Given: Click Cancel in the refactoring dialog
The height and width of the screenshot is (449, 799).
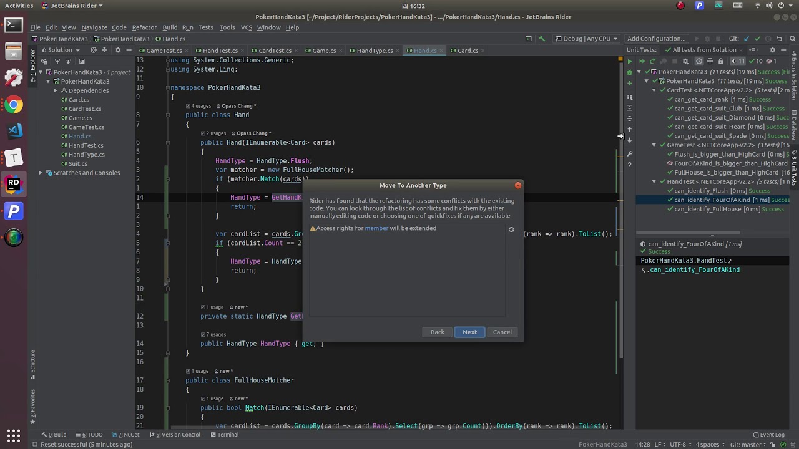Looking at the screenshot, I should pyautogui.click(x=502, y=332).
